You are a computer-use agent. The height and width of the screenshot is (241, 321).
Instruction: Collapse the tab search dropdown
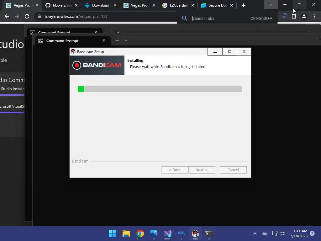(x=271, y=4)
